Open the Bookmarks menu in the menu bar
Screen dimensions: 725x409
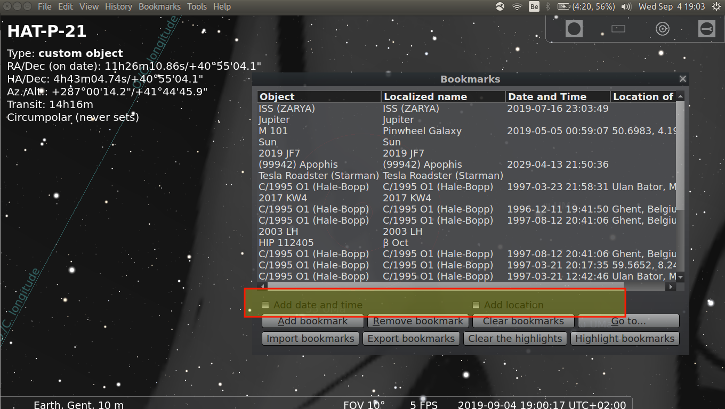point(159,6)
